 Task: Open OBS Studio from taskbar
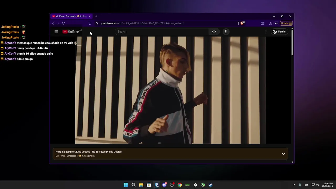(172, 185)
